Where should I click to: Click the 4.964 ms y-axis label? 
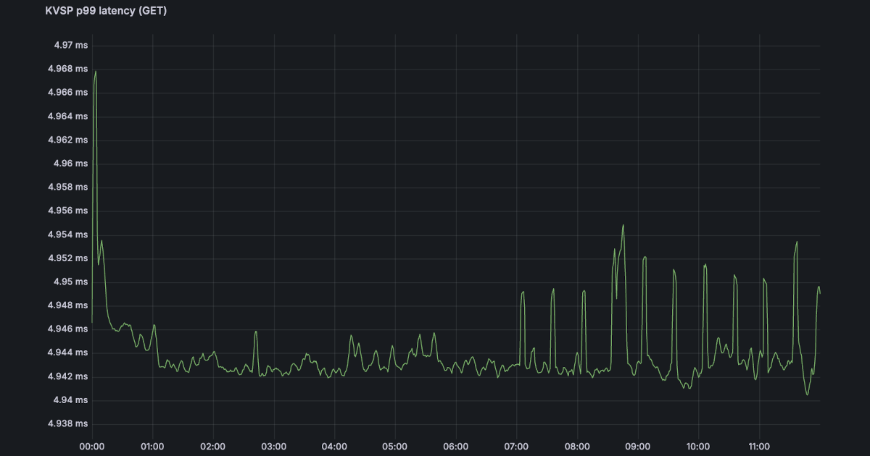(68, 116)
